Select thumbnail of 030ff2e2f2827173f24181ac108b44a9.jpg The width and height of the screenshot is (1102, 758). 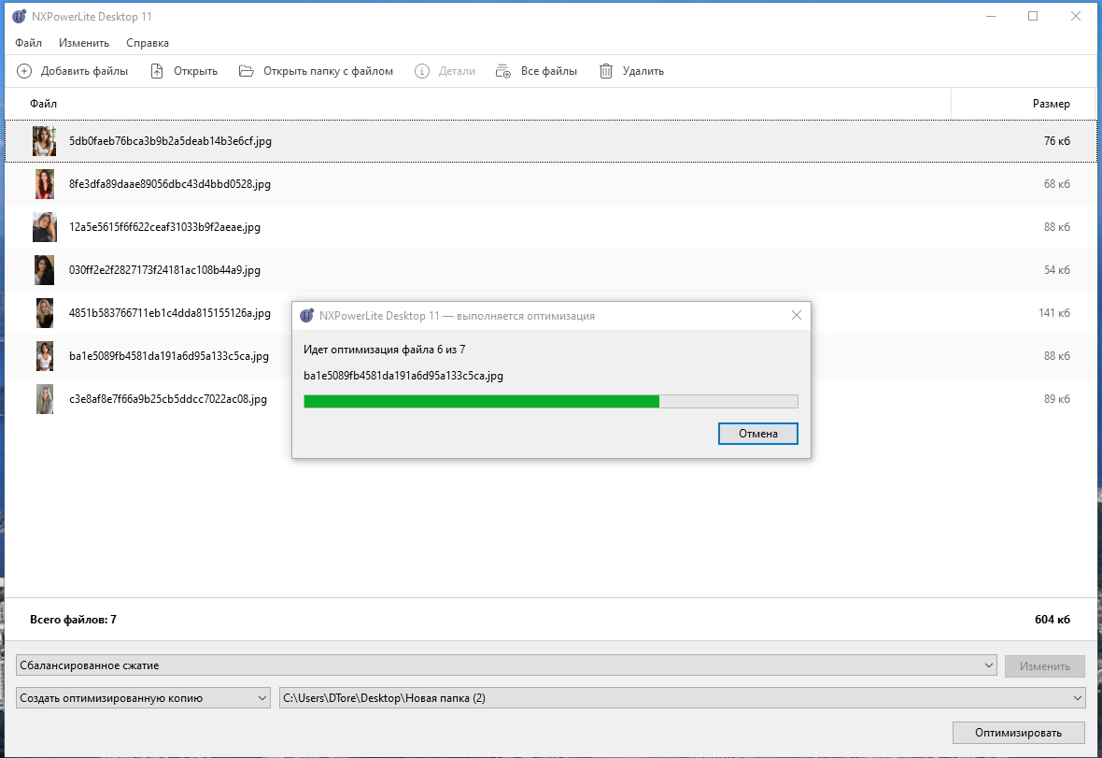[44, 270]
